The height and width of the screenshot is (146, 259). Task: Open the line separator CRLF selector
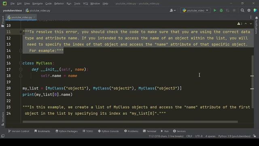pos(189,136)
